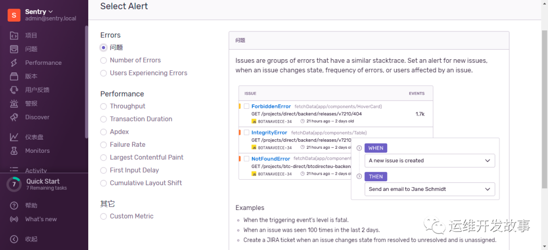Open the 'A new issue is created' dropdown

click(430, 160)
